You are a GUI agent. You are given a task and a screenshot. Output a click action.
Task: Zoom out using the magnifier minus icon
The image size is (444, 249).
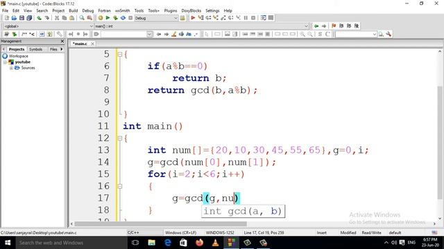tap(310, 34)
